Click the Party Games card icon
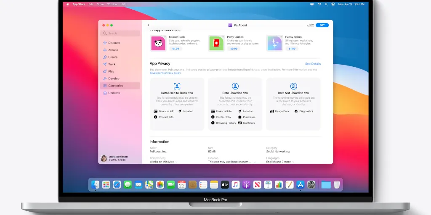This screenshot has width=431, height=215. click(x=216, y=43)
